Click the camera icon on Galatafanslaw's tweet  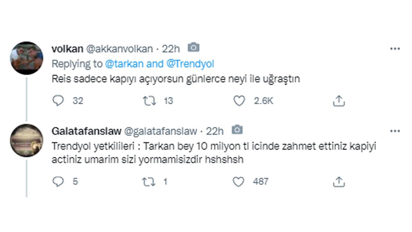pos(238,130)
